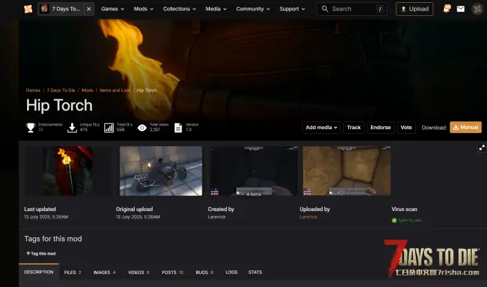The image size is (487, 287).
Task: Click the Endorse button
Action: pyautogui.click(x=381, y=128)
